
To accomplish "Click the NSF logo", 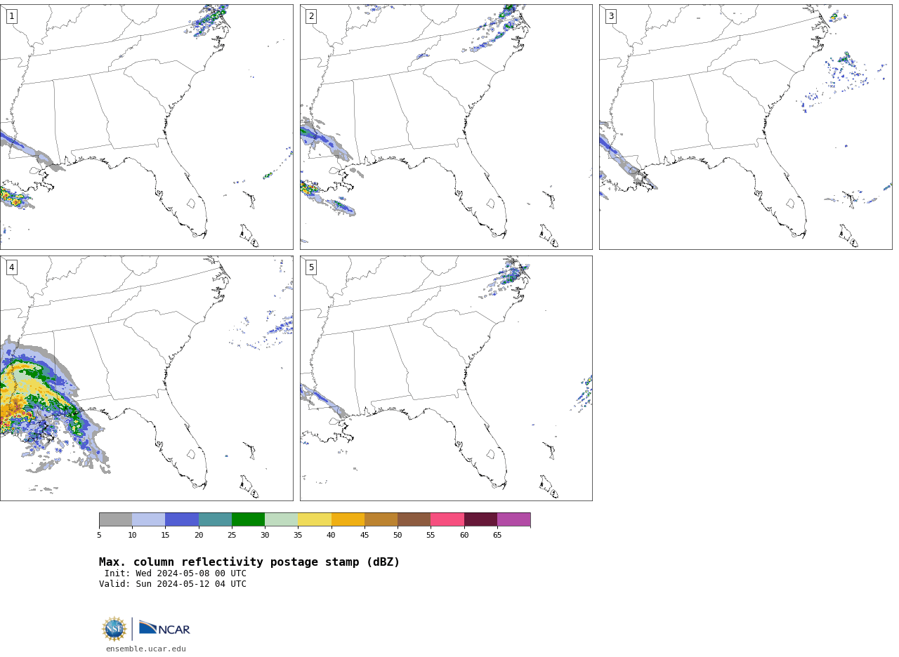I will click(114, 629).
